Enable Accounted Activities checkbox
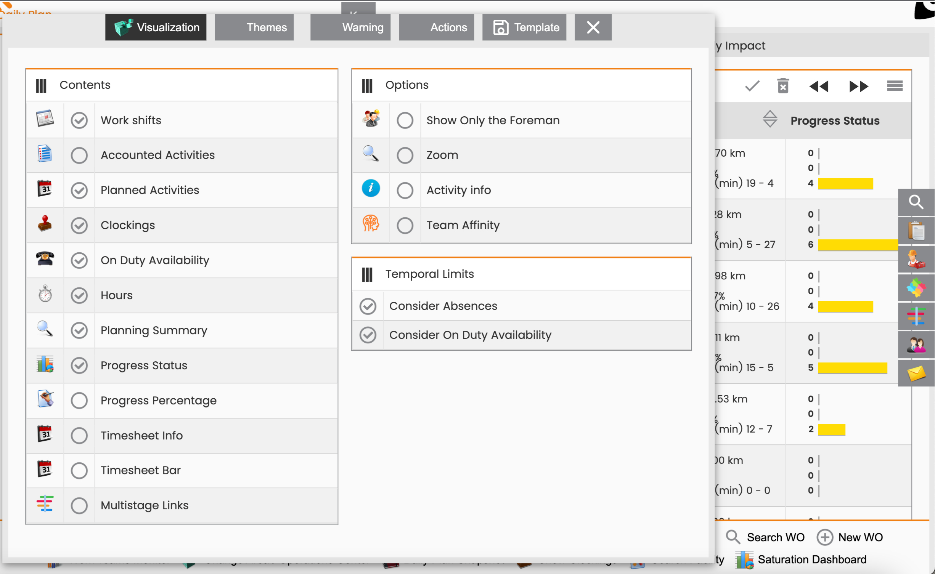Viewport: 935px width, 574px height. coord(79,156)
